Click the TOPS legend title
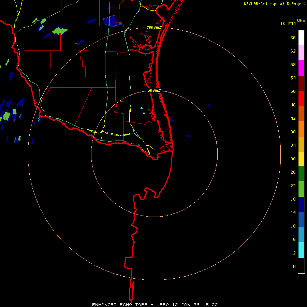 pyautogui.click(x=300, y=20)
